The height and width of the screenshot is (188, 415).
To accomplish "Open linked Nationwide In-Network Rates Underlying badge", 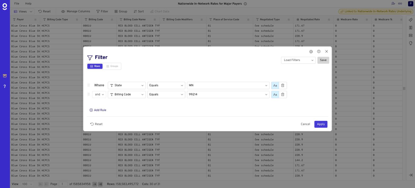I will click(x=376, y=12).
